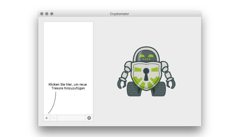244x137 pixels.
Task: Close the Cryptomator window
Action: coord(42,14)
